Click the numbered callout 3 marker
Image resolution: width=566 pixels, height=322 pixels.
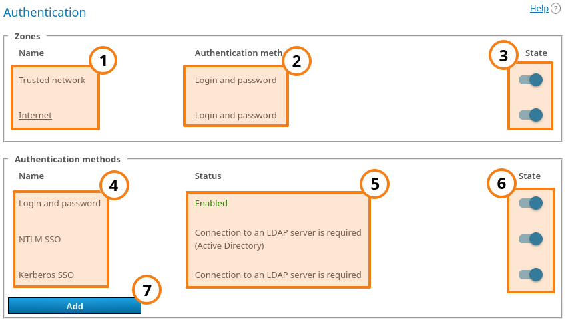point(503,57)
